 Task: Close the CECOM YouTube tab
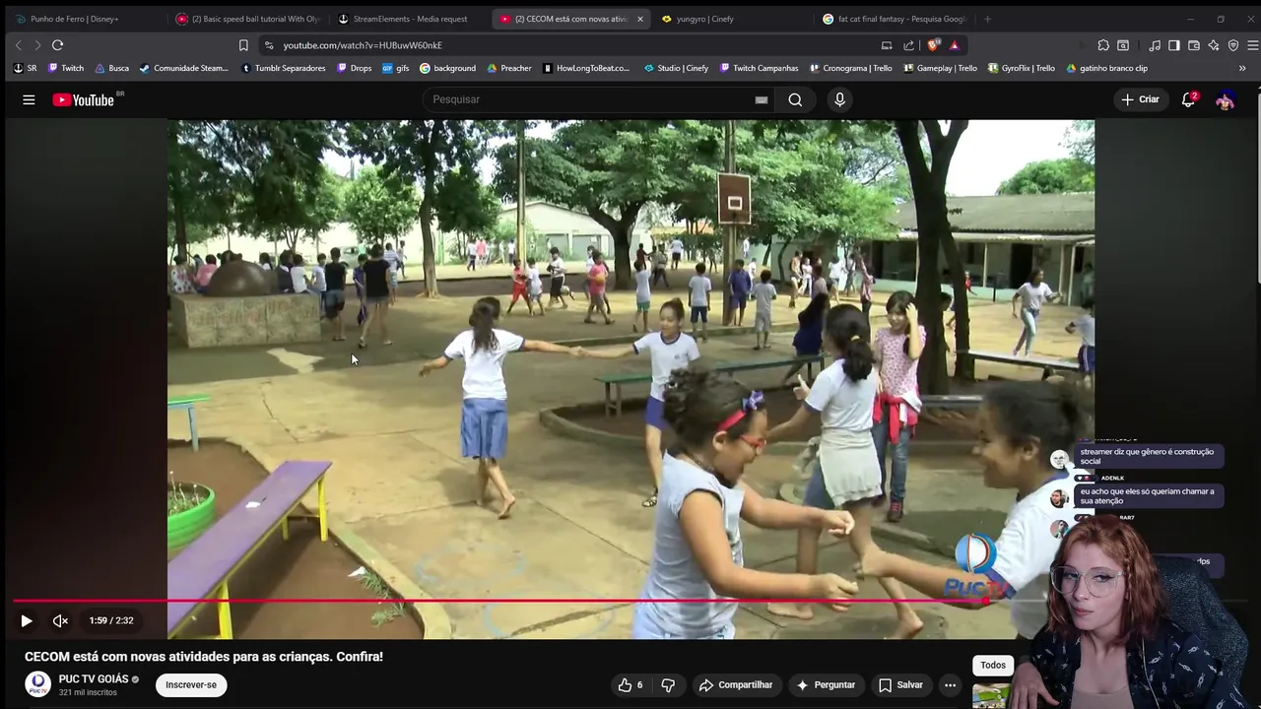[639, 19]
